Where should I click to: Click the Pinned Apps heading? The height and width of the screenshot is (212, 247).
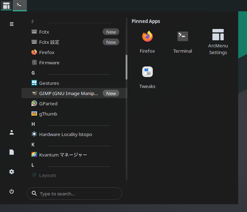pos(146,21)
